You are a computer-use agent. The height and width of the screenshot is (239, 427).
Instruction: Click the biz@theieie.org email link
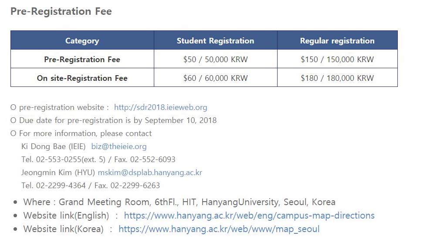[119, 146]
